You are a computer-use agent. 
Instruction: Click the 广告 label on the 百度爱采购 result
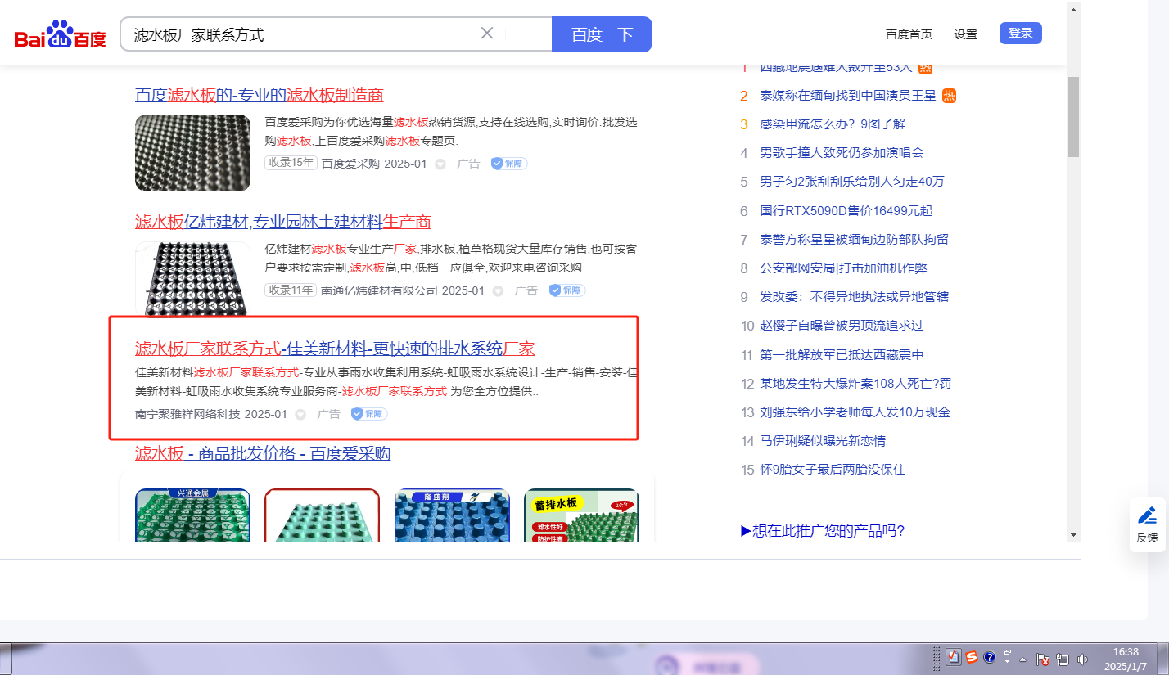[468, 164]
